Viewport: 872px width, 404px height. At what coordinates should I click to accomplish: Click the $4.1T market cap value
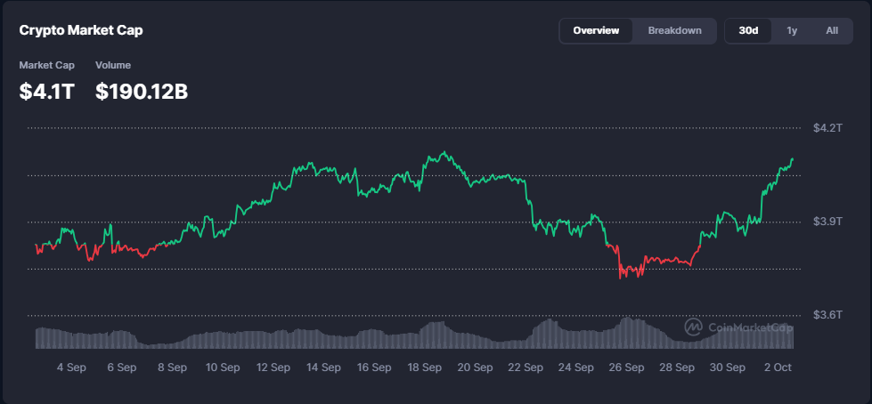[x=46, y=91]
